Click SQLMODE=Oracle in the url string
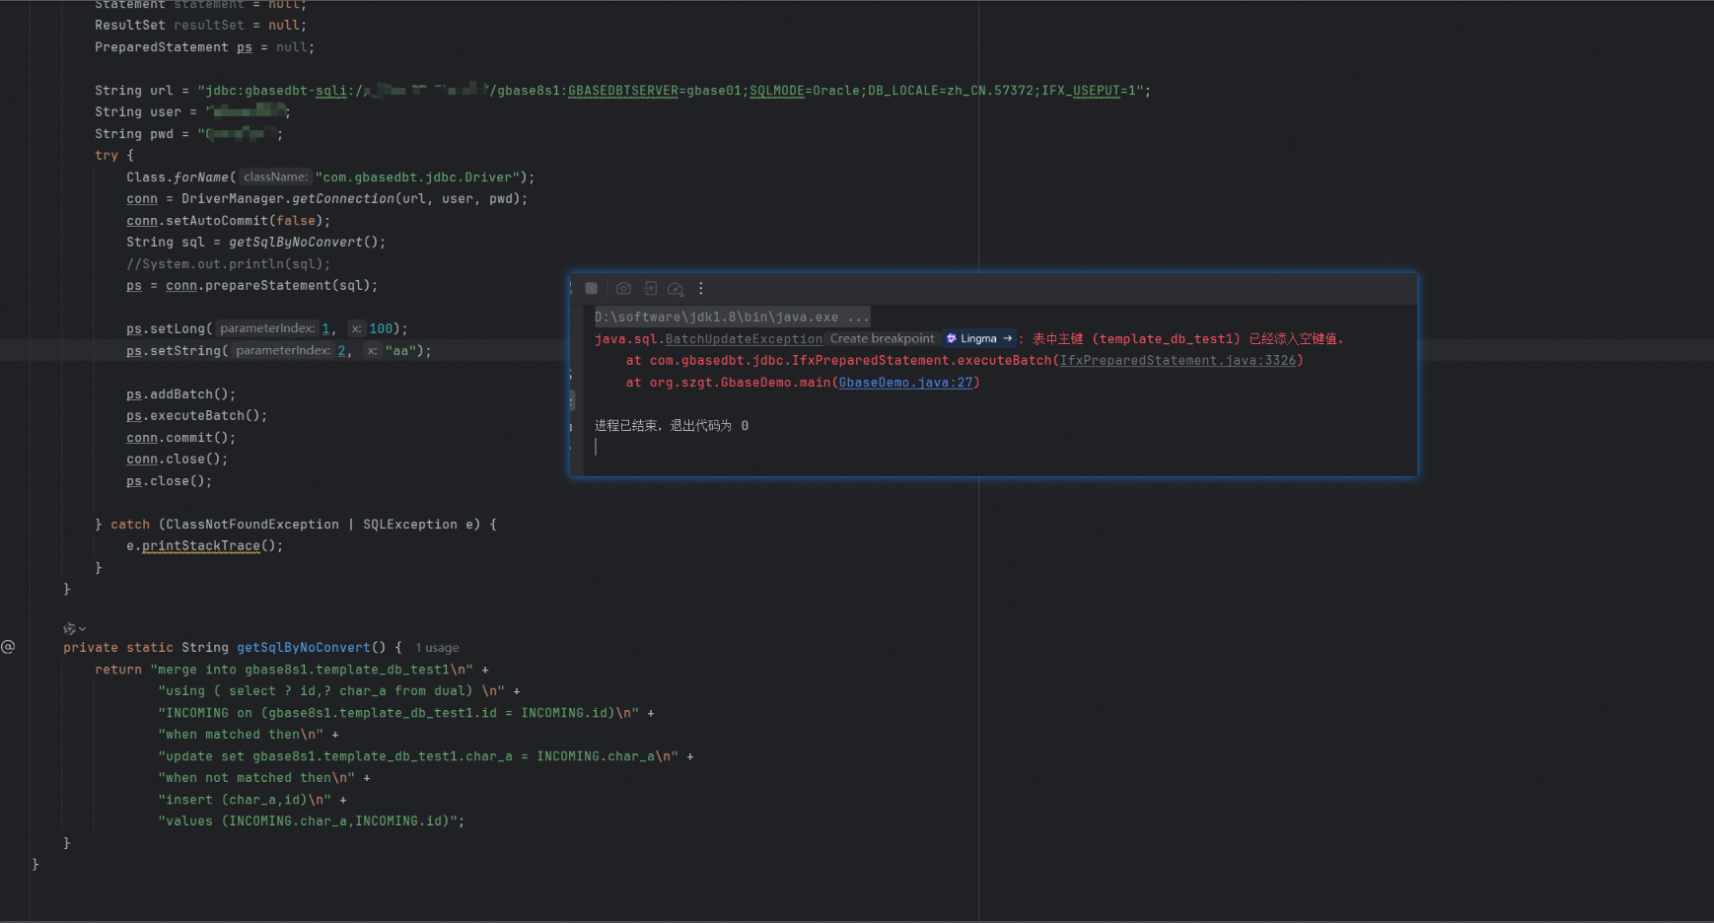Viewport: 1714px width, 923px height. coord(805,91)
